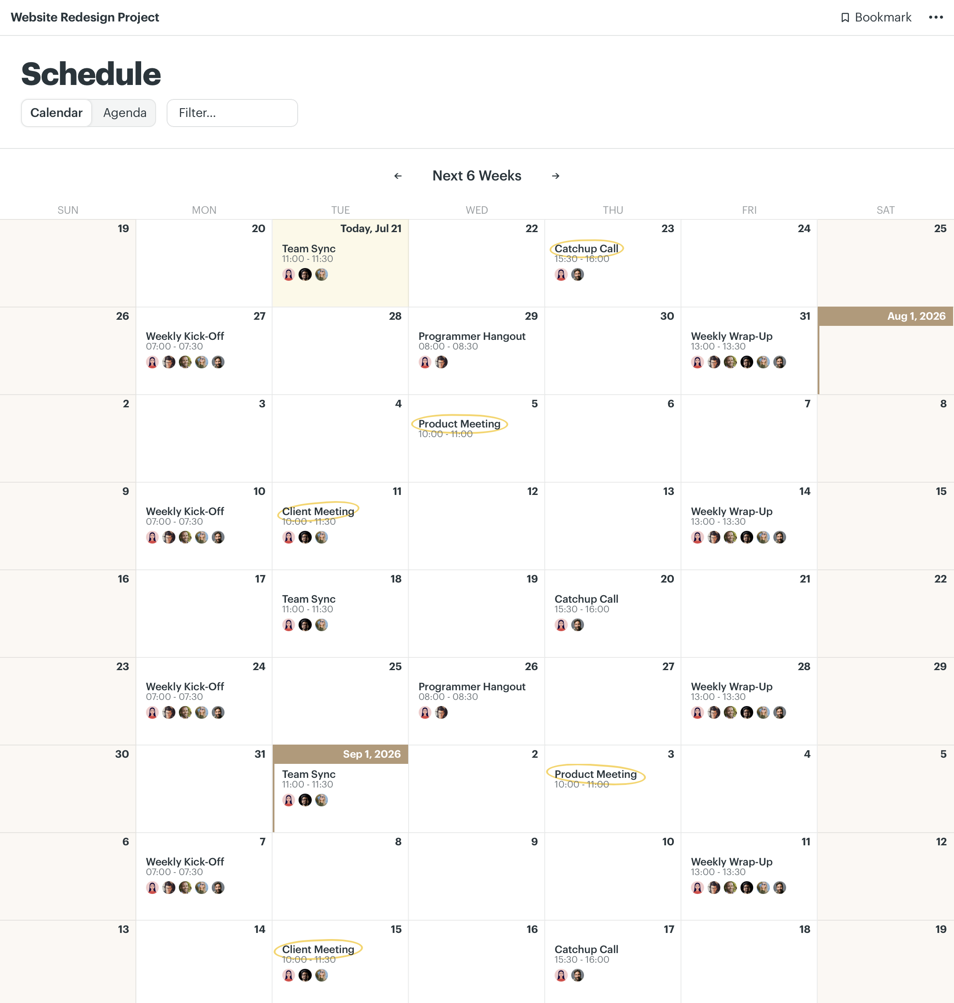
Task: Open the three-dots more options menu
Action: coord(936,17)
